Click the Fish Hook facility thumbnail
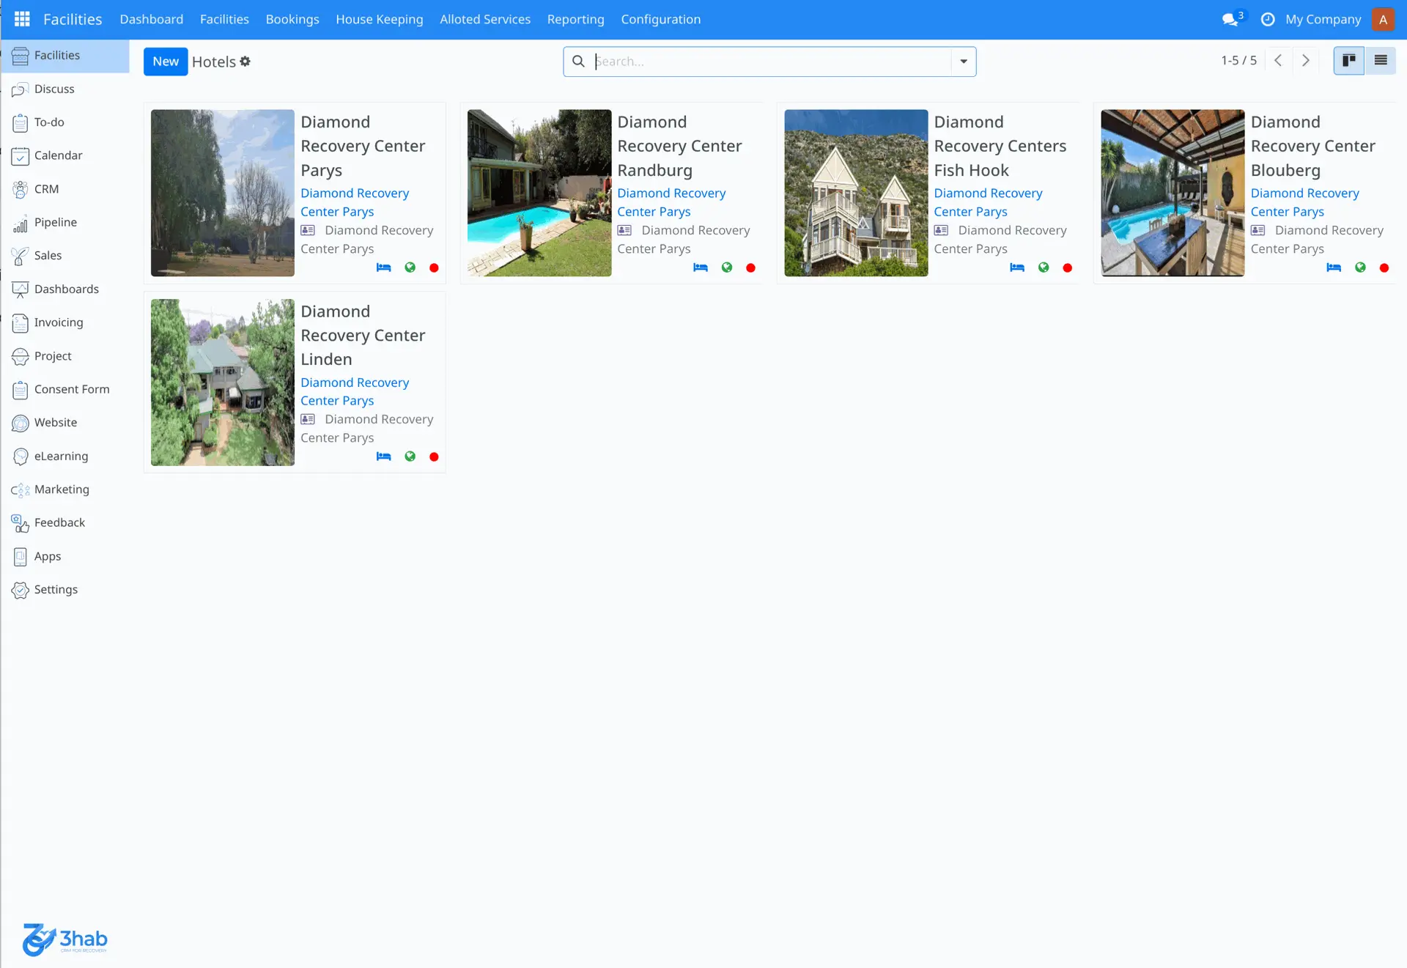Screen dimensions: 1407x968 (x=855, y=193)
